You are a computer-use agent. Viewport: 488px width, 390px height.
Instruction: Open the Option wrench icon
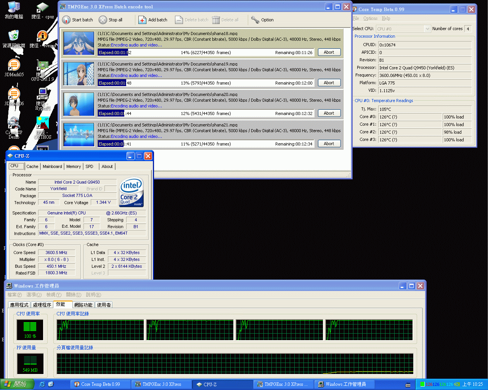click(255, 20)
